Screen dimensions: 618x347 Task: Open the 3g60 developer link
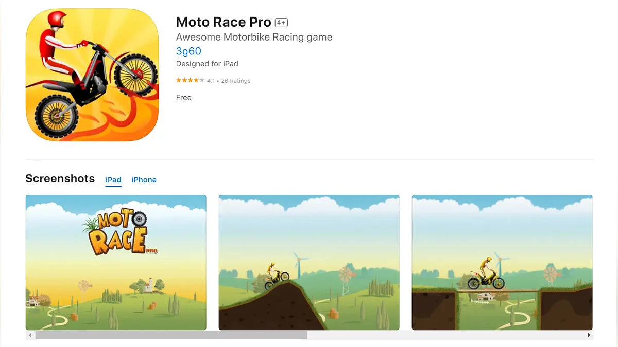click(188, 51)
